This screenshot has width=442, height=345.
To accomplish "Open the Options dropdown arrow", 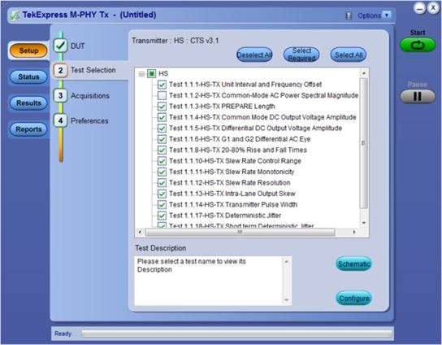I will click(x=387, y=15).
